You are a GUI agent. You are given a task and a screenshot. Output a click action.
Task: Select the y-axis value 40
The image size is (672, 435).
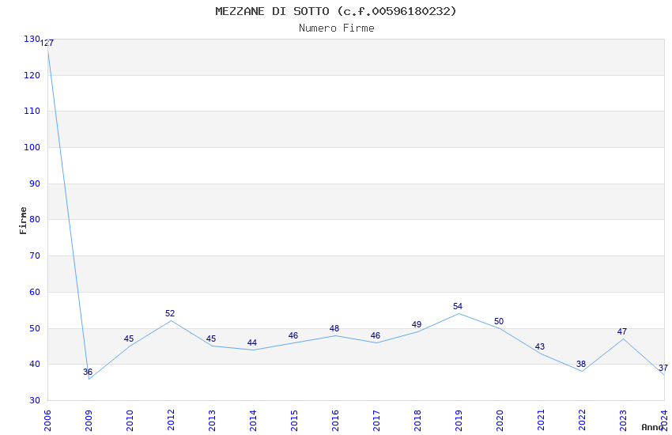coord(35,365)
